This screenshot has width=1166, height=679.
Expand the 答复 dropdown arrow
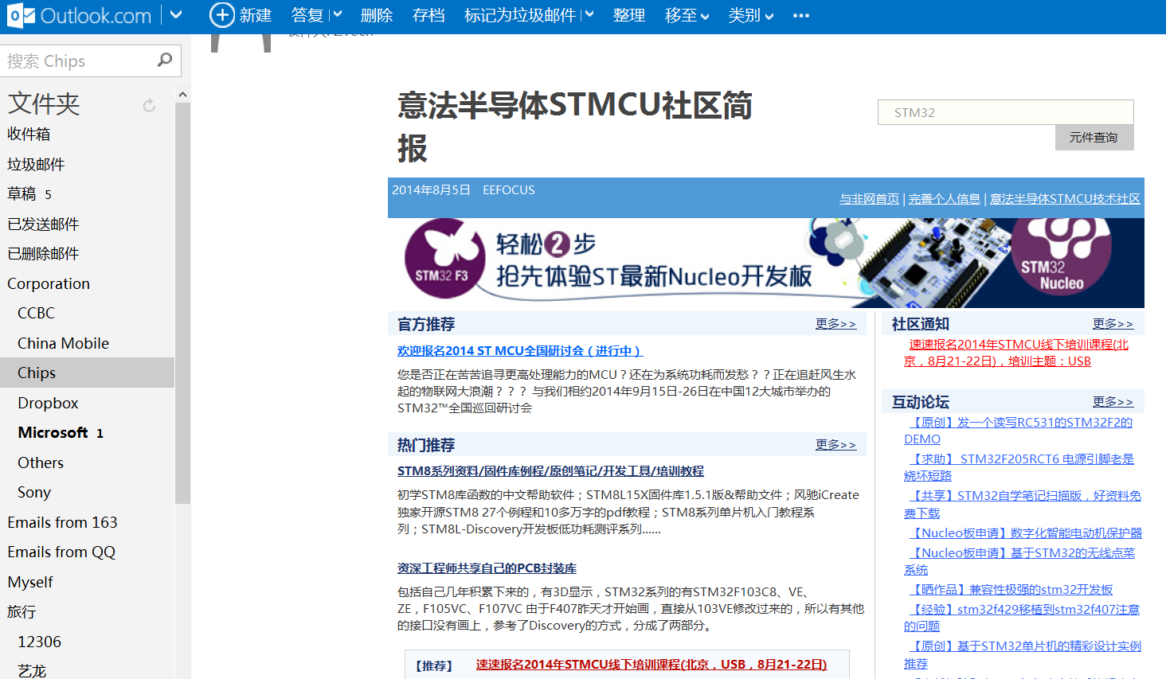[338, 14]
